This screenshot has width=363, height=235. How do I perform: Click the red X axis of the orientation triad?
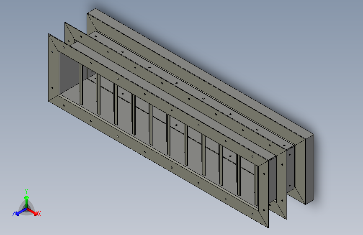(x=33, y=212)
